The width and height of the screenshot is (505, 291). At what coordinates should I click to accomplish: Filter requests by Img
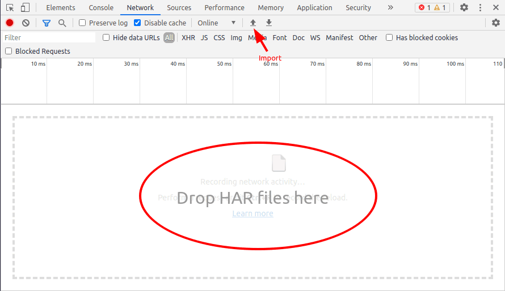click(x=237, y=37)
